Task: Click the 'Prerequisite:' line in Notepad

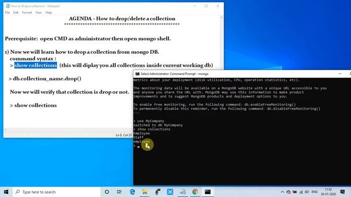Action: coord(88,38)
